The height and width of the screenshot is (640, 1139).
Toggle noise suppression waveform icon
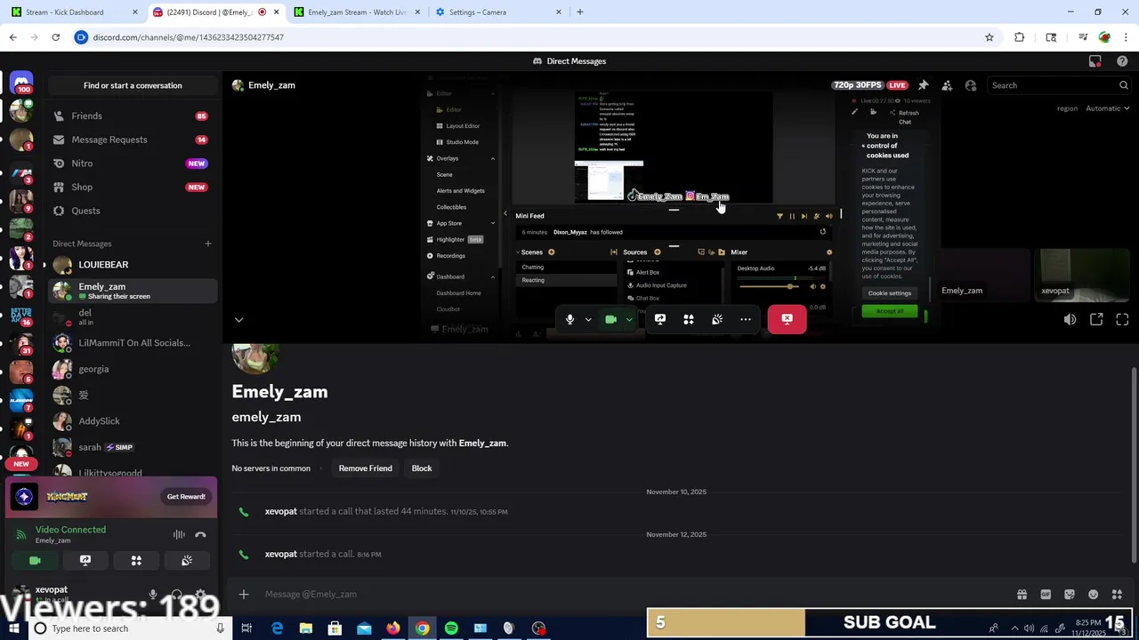tap(179, 534)
